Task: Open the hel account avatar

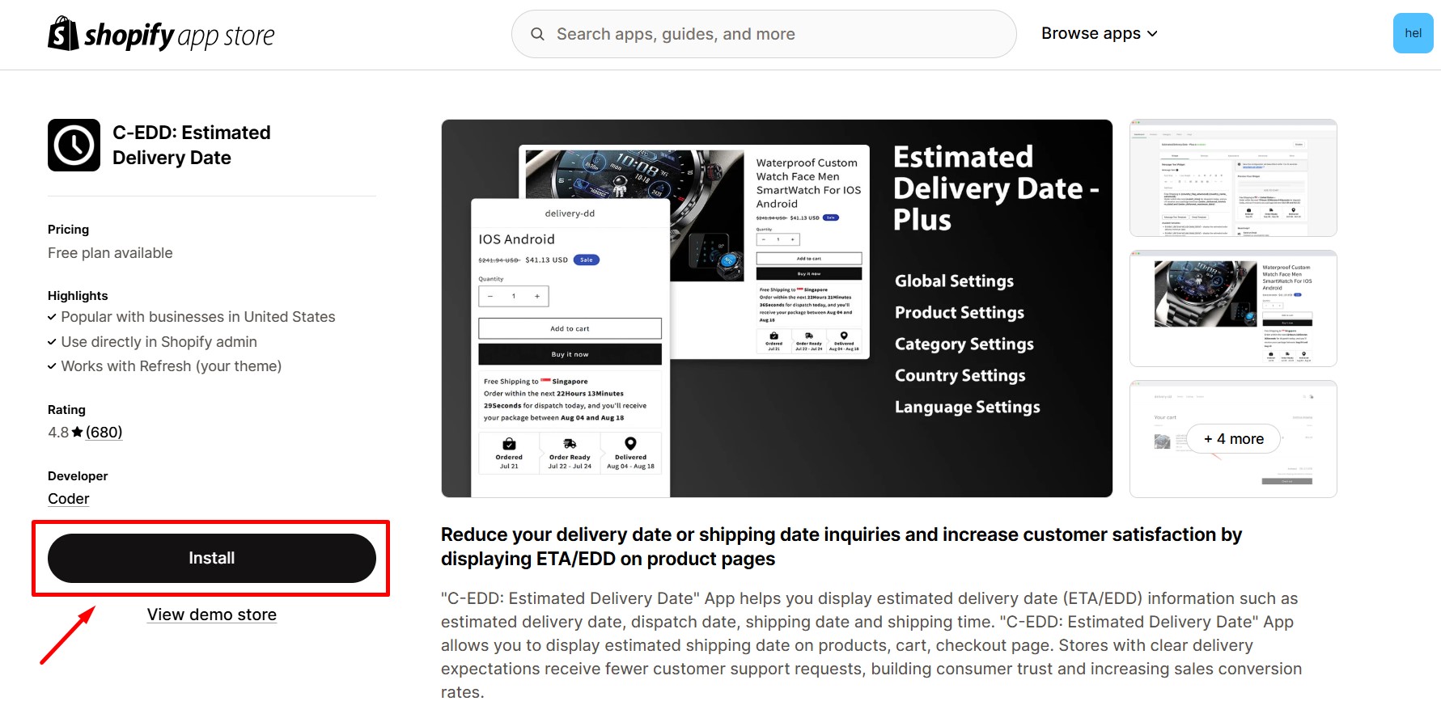Action: 1413,33
